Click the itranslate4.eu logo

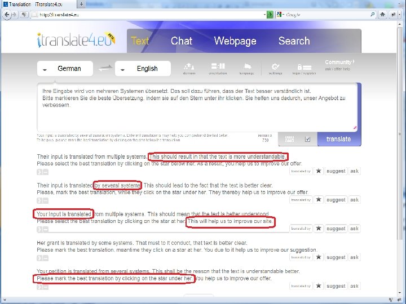76,40
